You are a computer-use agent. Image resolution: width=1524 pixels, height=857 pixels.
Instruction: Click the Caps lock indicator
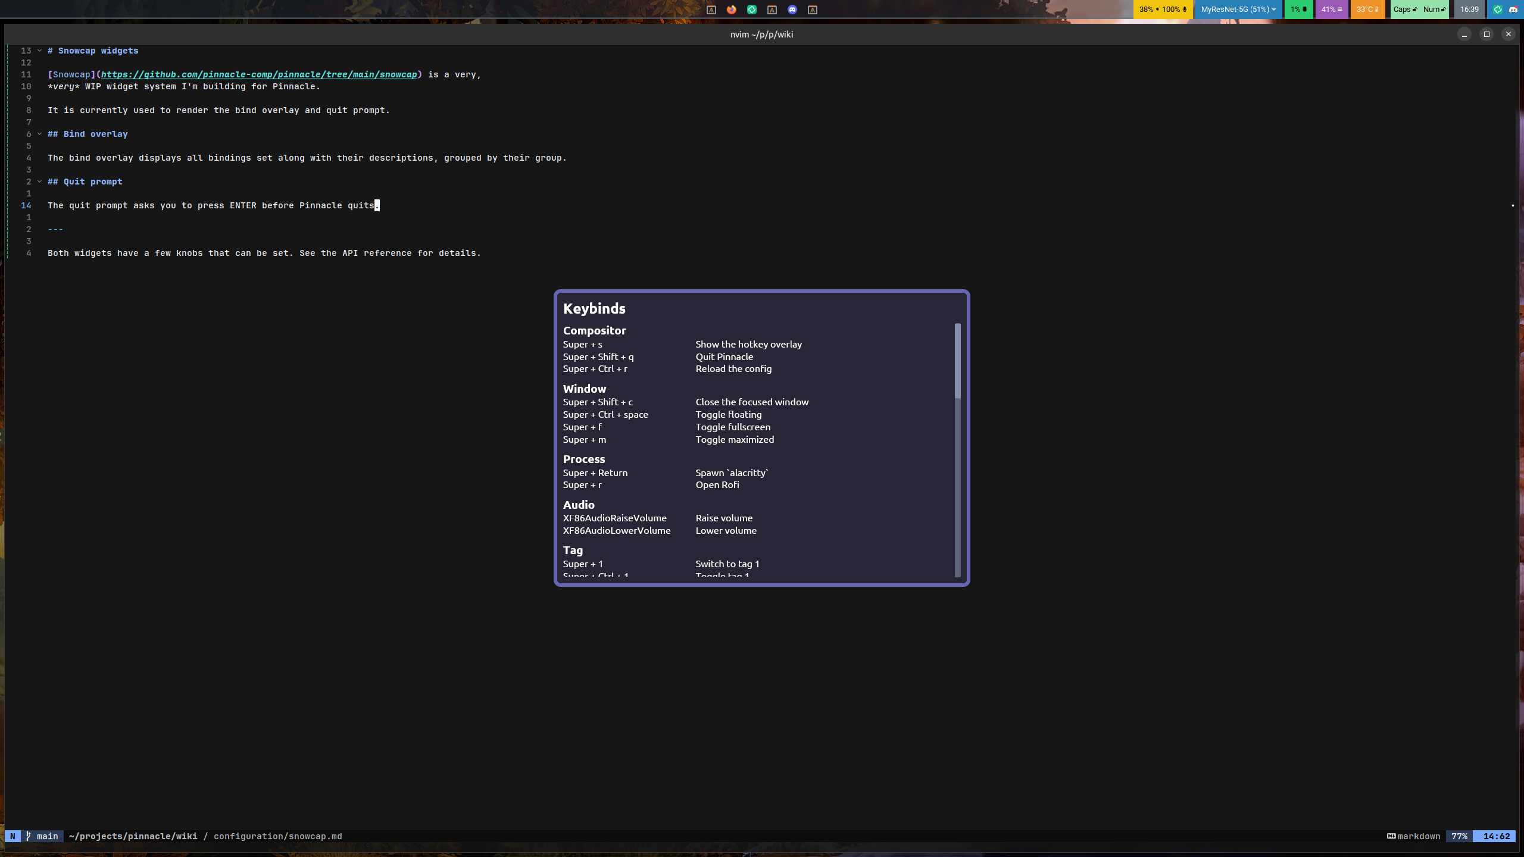coord(1405,10)
